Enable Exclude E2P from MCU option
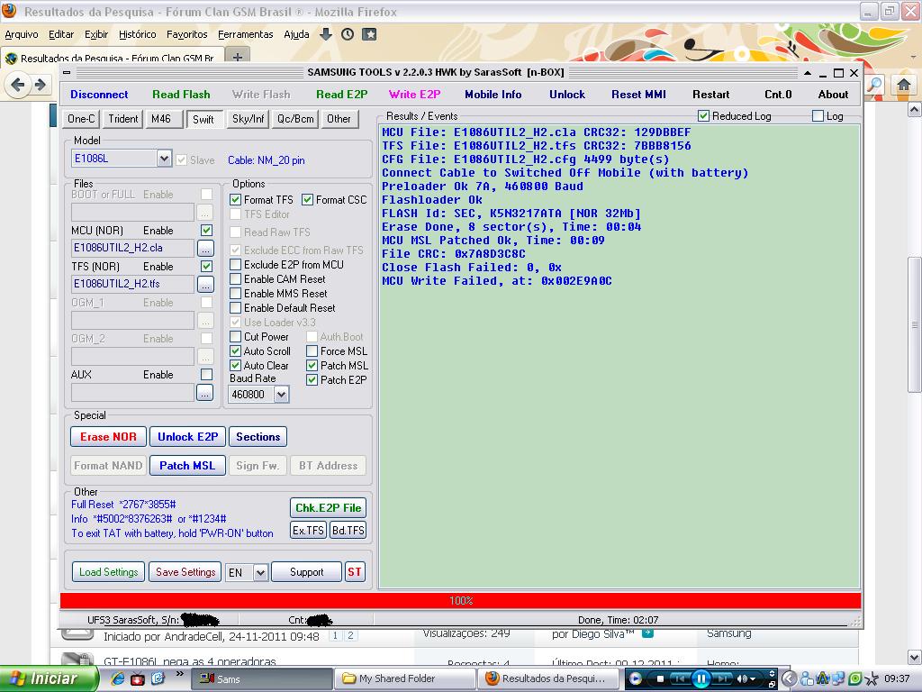This screenshot has width=922, height=692. 236,265
